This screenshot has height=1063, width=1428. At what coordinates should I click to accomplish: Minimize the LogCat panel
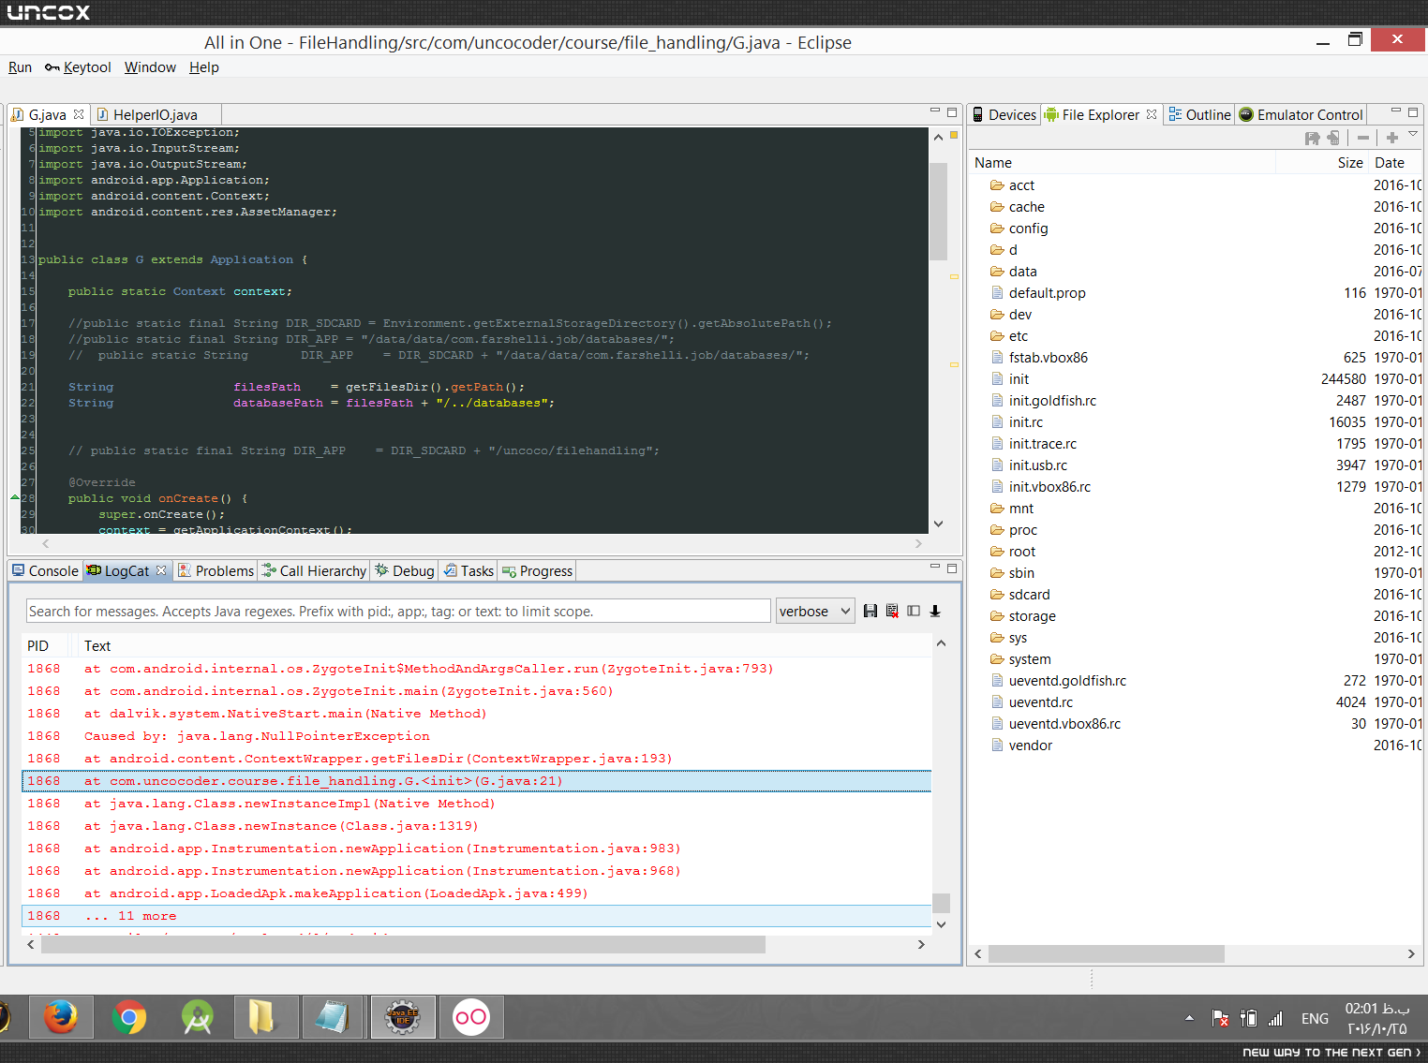(x=934, y=568)
